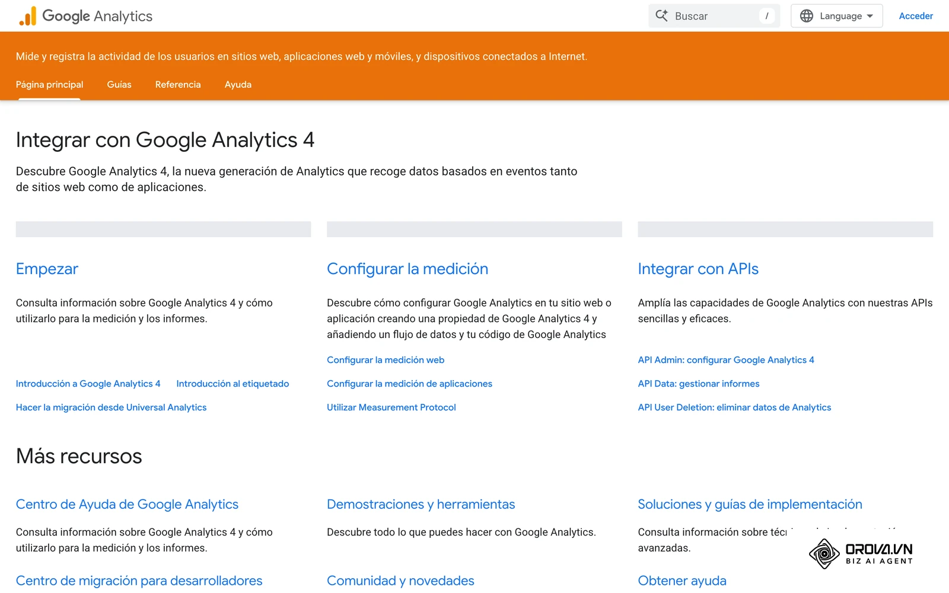Click the placeholder image above Empezar

click(x=163, y=229)
